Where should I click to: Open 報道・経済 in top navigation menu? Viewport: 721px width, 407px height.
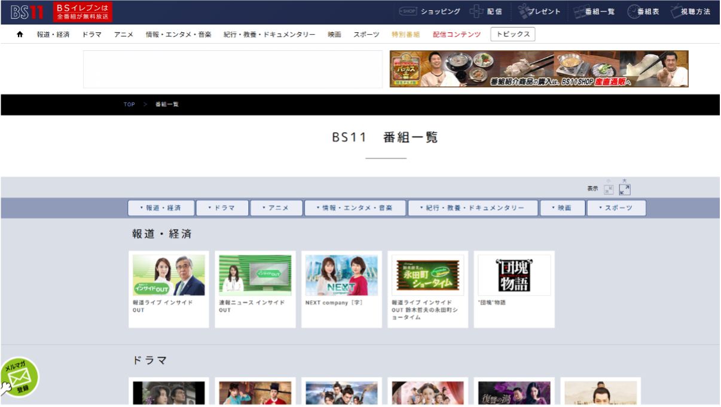point(53,35)
